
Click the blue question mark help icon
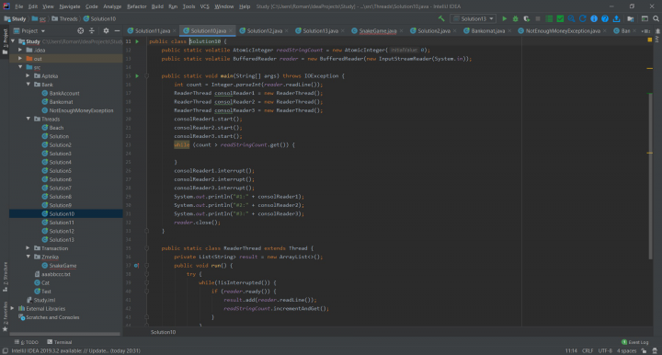pos(605,18)
